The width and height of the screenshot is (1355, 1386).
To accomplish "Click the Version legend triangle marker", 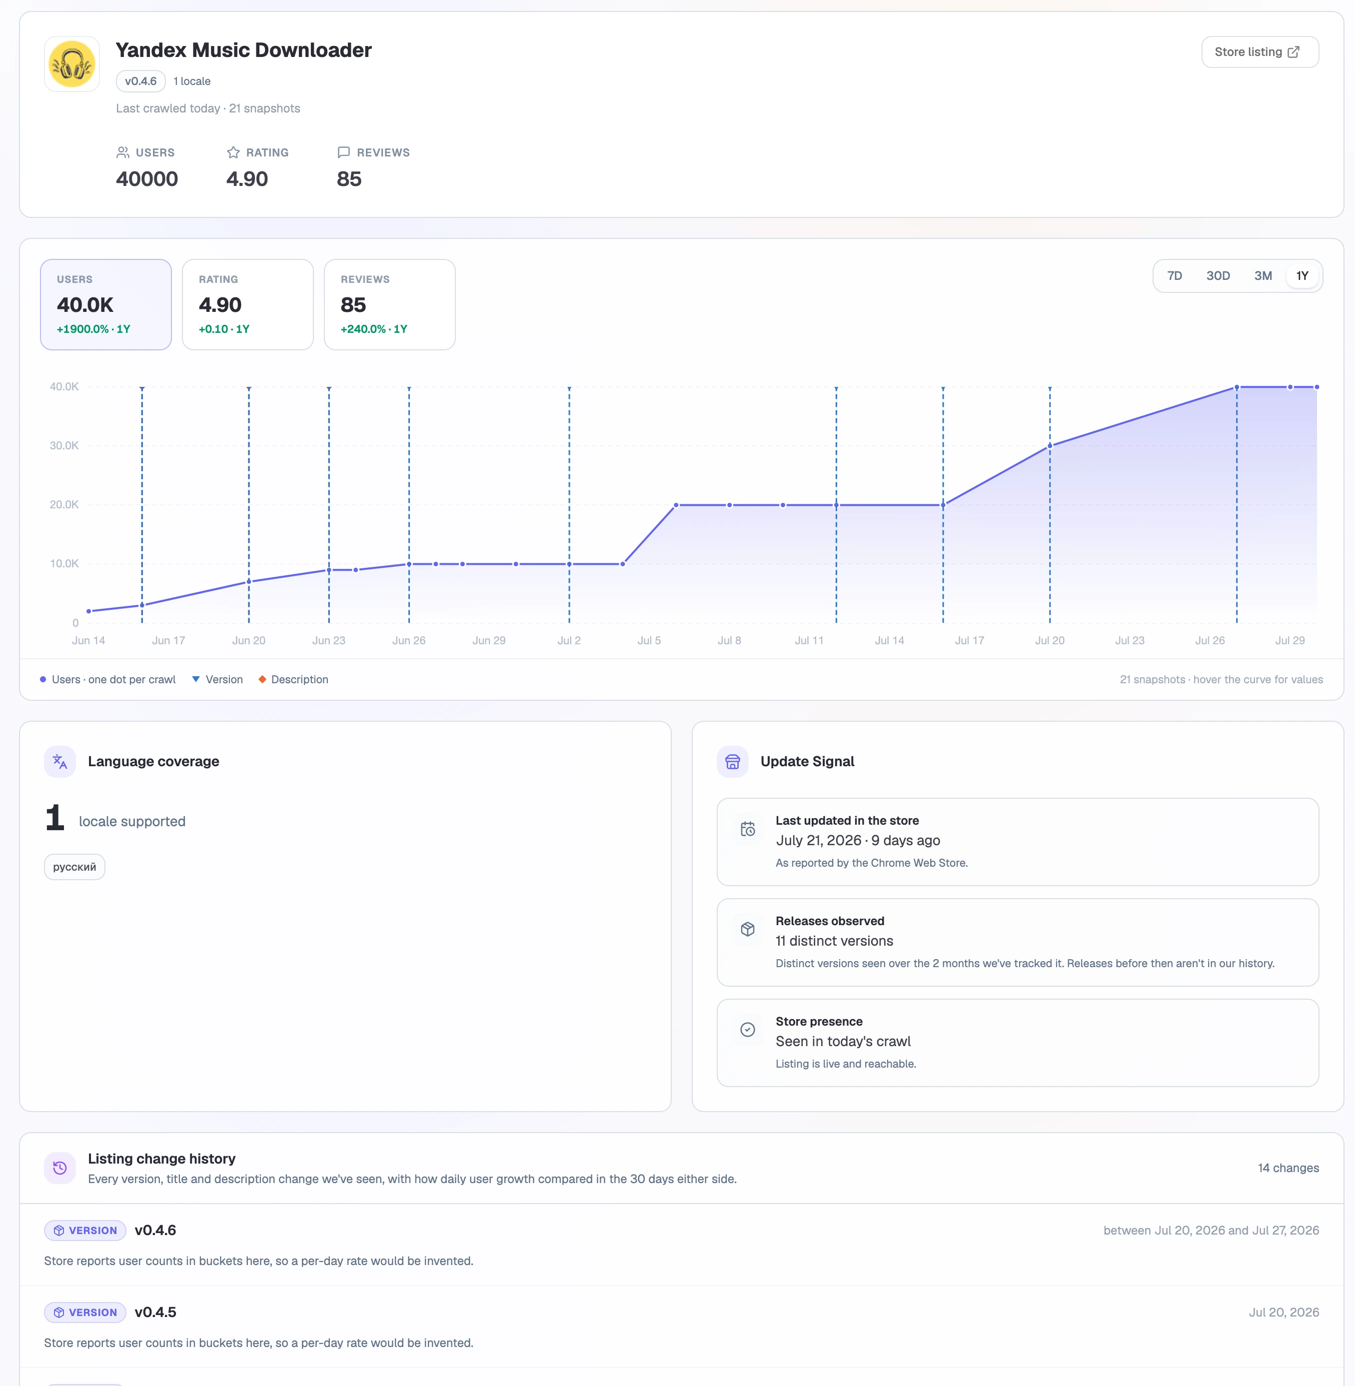I will coord(196,679).
